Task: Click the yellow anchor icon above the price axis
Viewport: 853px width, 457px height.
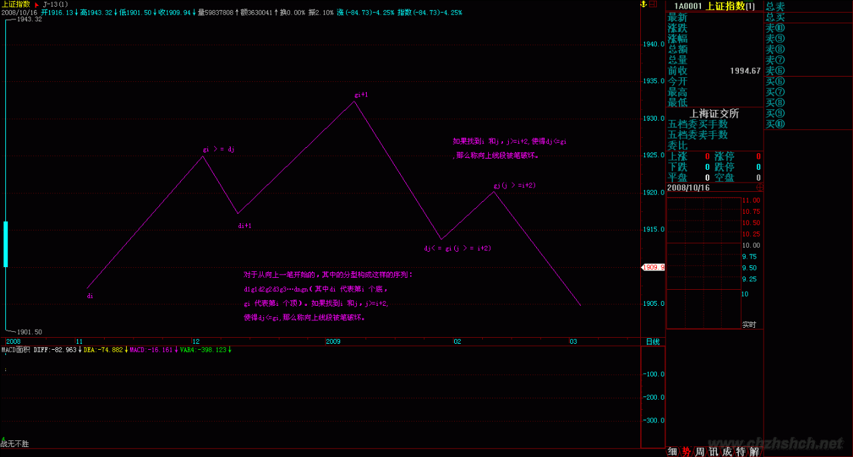Action: click(644, 5)
